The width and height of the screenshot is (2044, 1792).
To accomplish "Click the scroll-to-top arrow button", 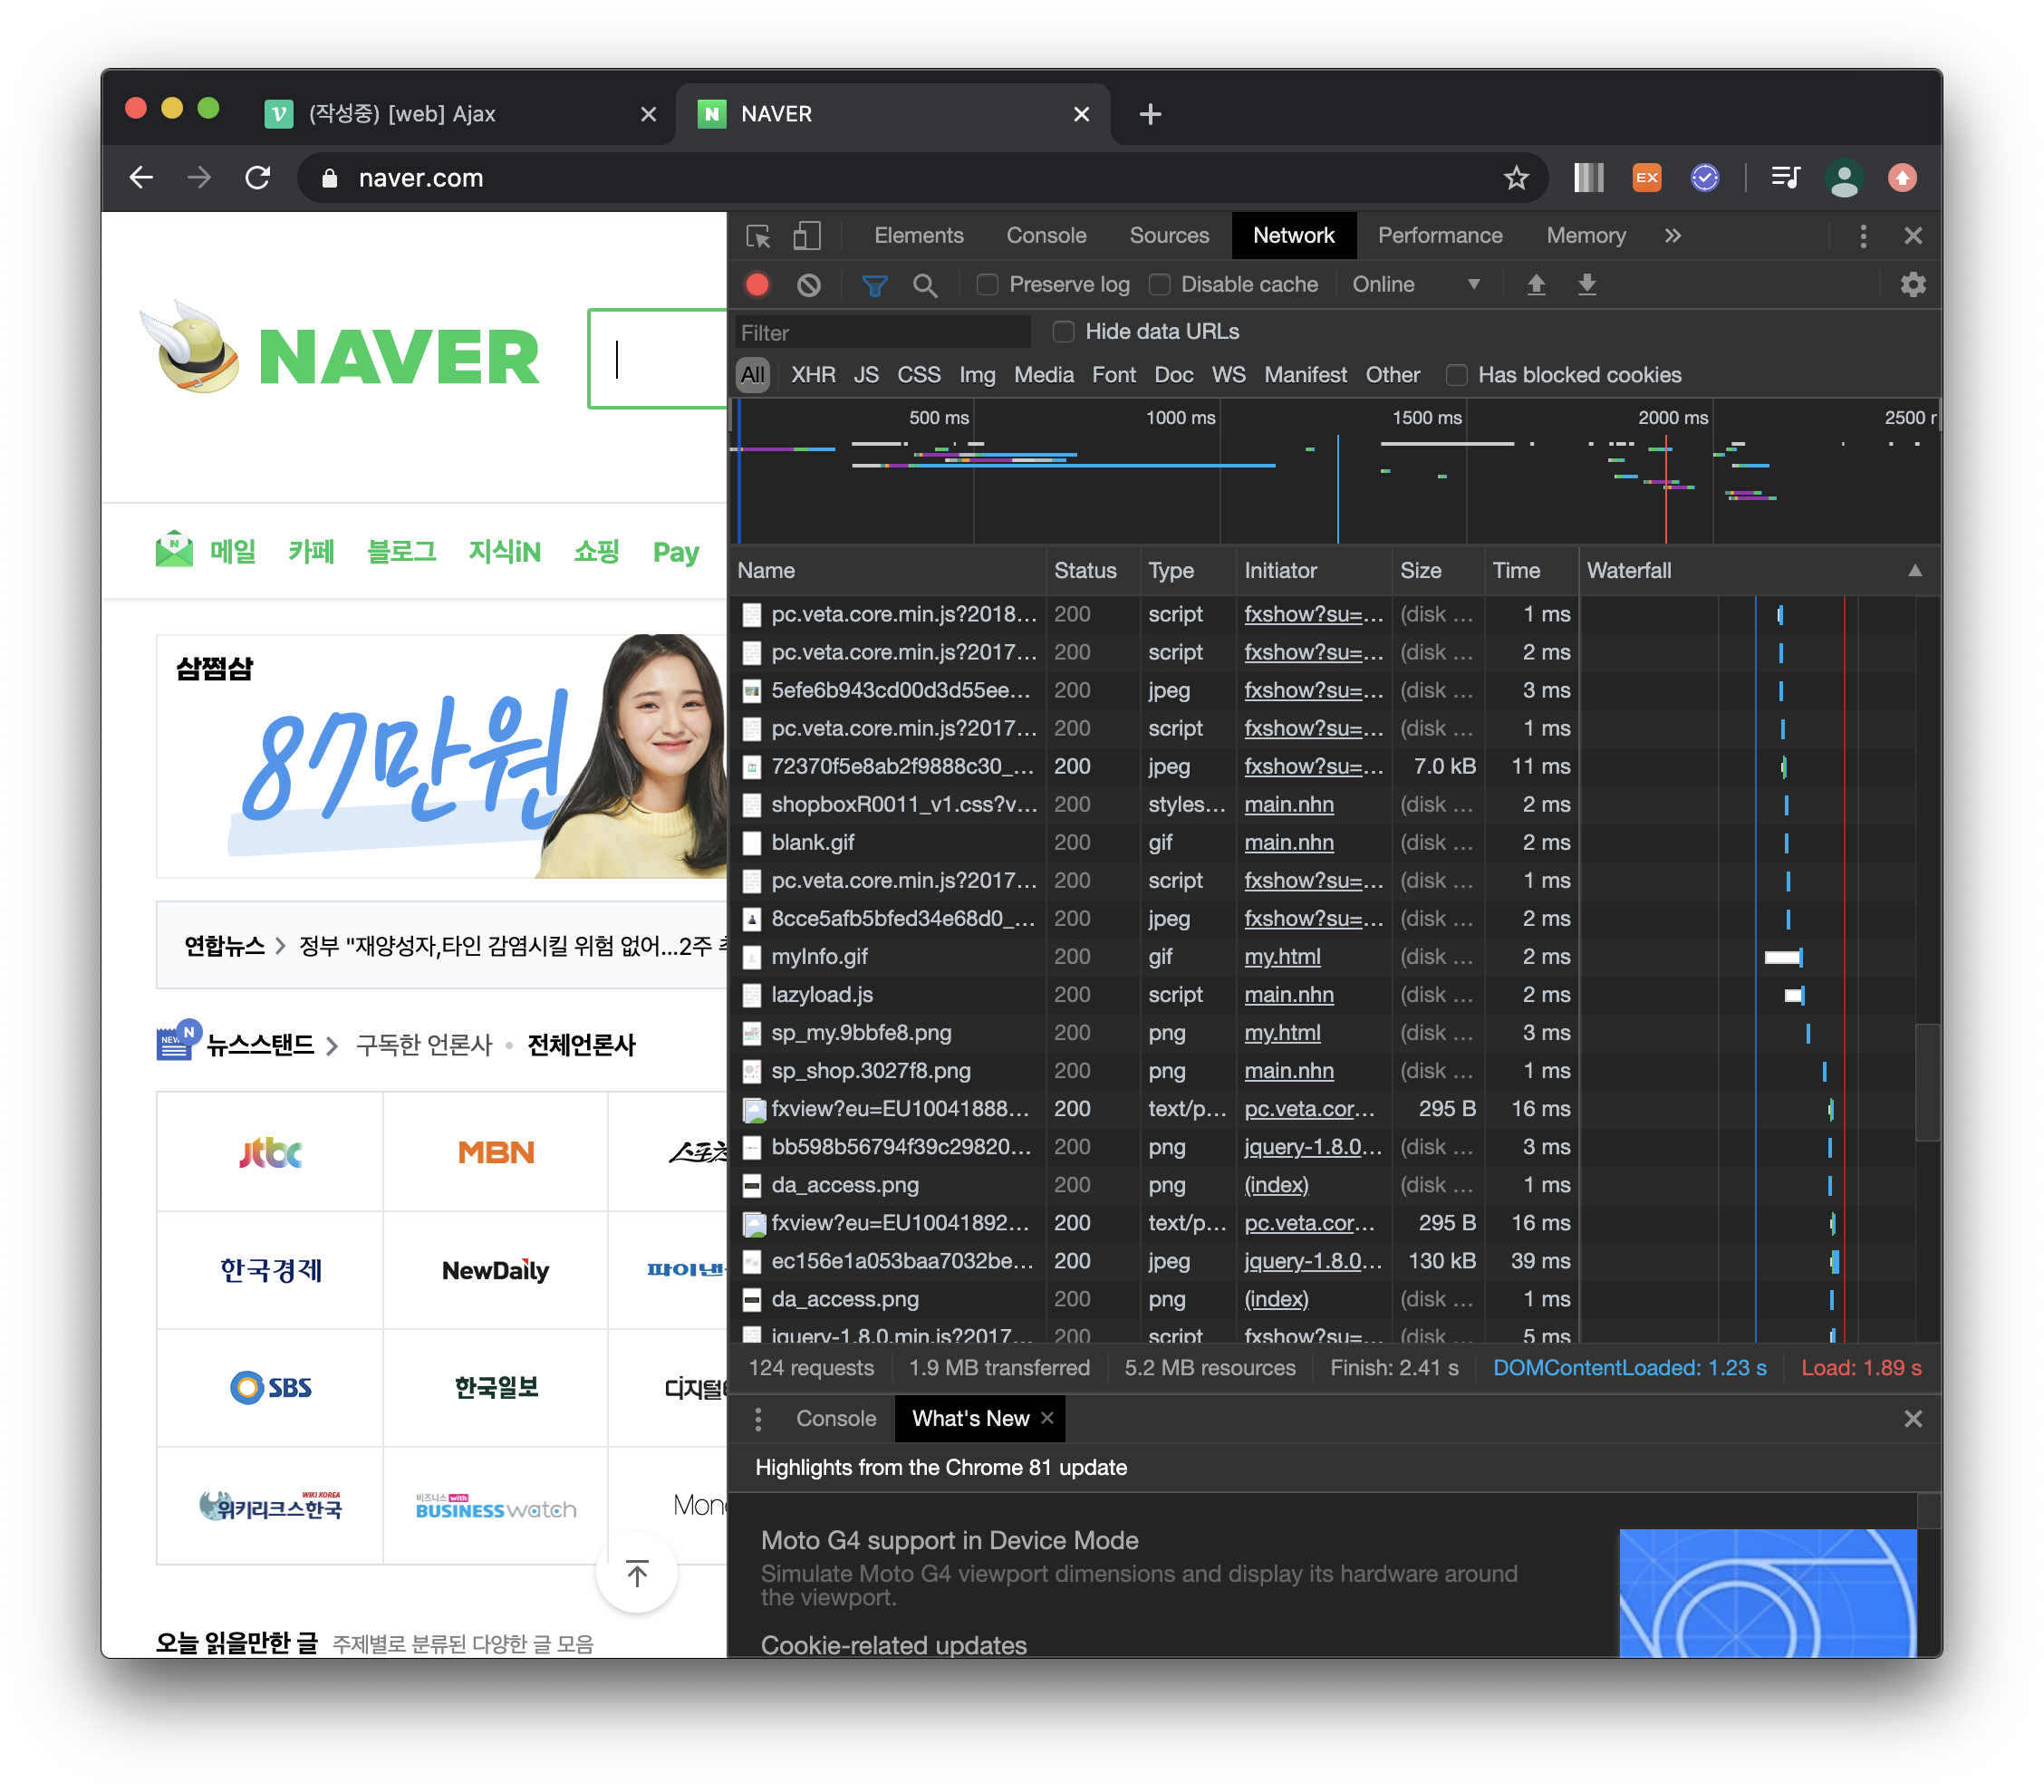I will (636, 1573).
